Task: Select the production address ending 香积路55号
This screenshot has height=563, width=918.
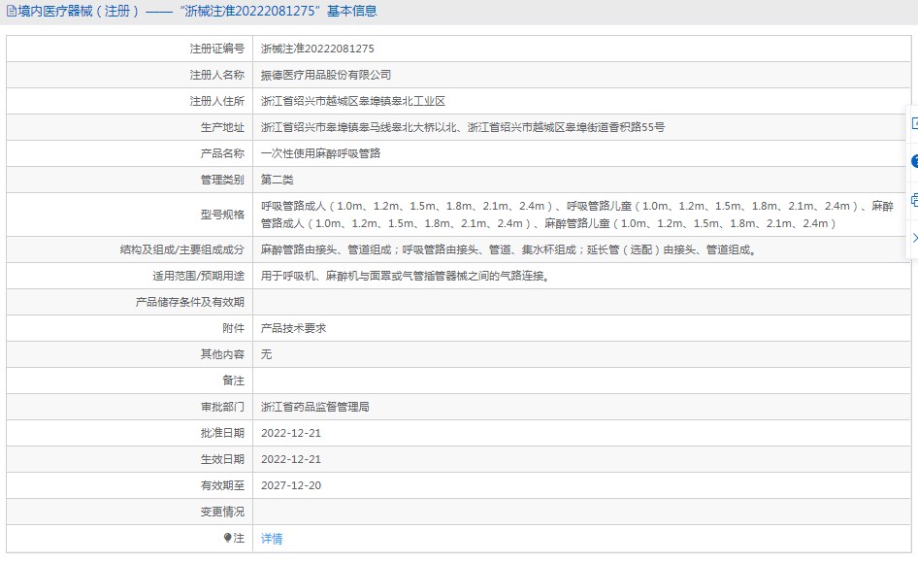Action: pos(463,127)
